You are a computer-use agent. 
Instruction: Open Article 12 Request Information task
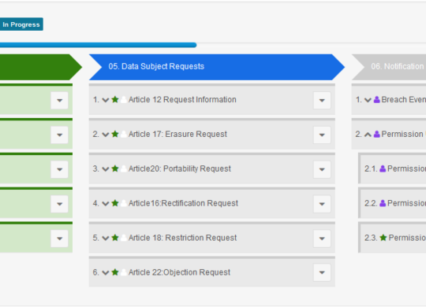(182, 99)
